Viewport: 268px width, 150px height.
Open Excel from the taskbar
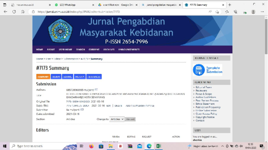pyautogui.click(x=158, y=146)
